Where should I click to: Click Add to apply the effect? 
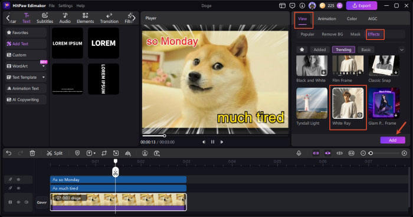point(392,140)
